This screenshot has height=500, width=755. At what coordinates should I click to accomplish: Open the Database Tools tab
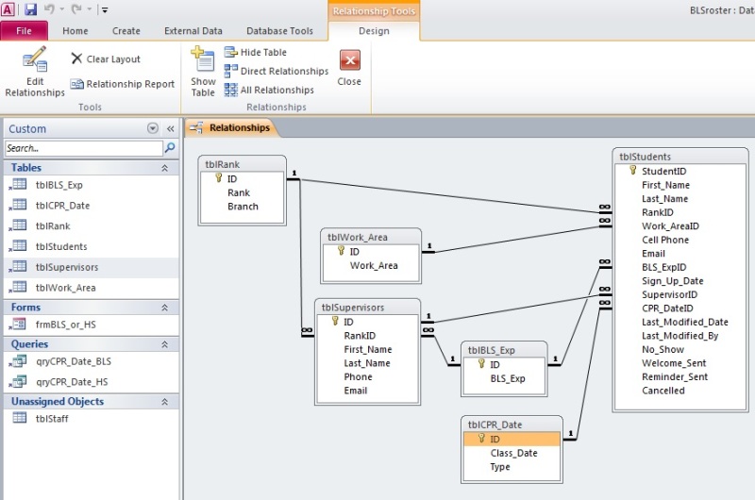(x=279, y=31)
